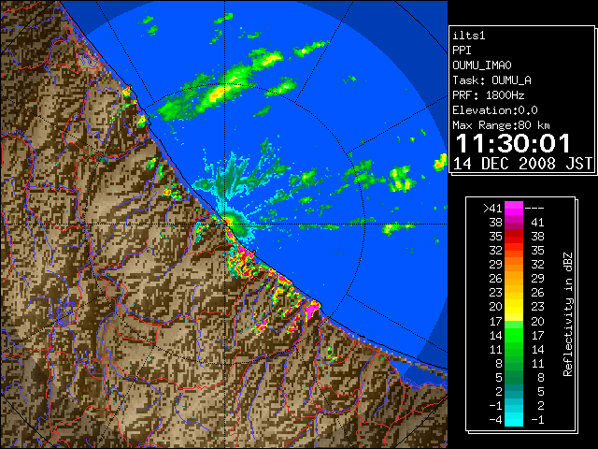Pick the dark red 35–38 dBZ band

[x=514, y=237]
